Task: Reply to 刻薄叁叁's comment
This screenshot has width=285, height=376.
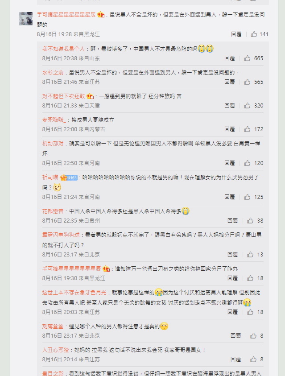Action: tap(235, 336)
